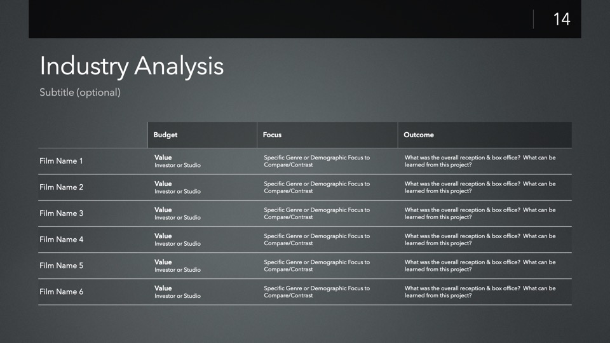This screenshot has height=343, width=610.
Task: Select the Outcome cell for Film Name 1
Action: pyautogui.click(x=480, y=161)
